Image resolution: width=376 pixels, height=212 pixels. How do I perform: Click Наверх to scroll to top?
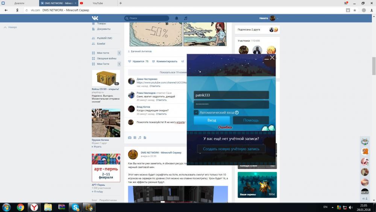(10, 27)
